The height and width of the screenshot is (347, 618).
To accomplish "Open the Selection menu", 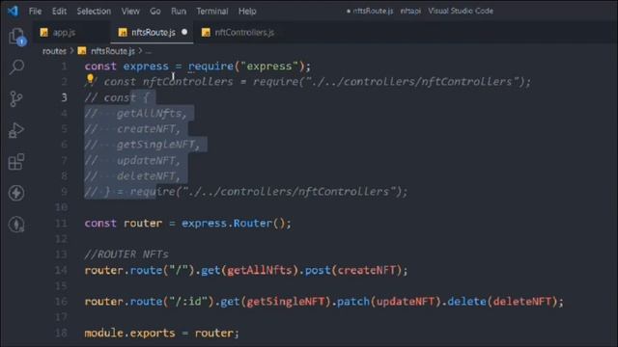I will [94, 11].
